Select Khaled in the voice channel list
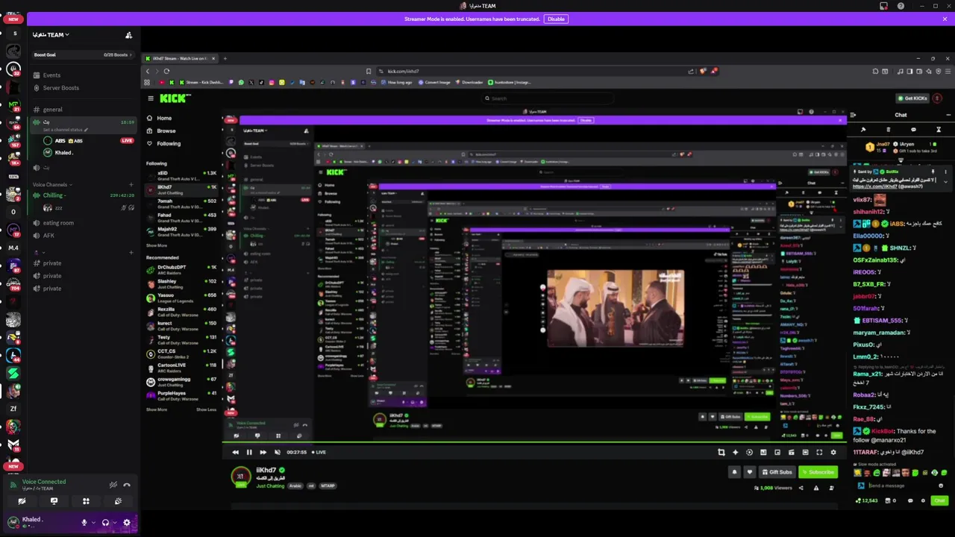This screenshot has width=955, height=537. 60,153
